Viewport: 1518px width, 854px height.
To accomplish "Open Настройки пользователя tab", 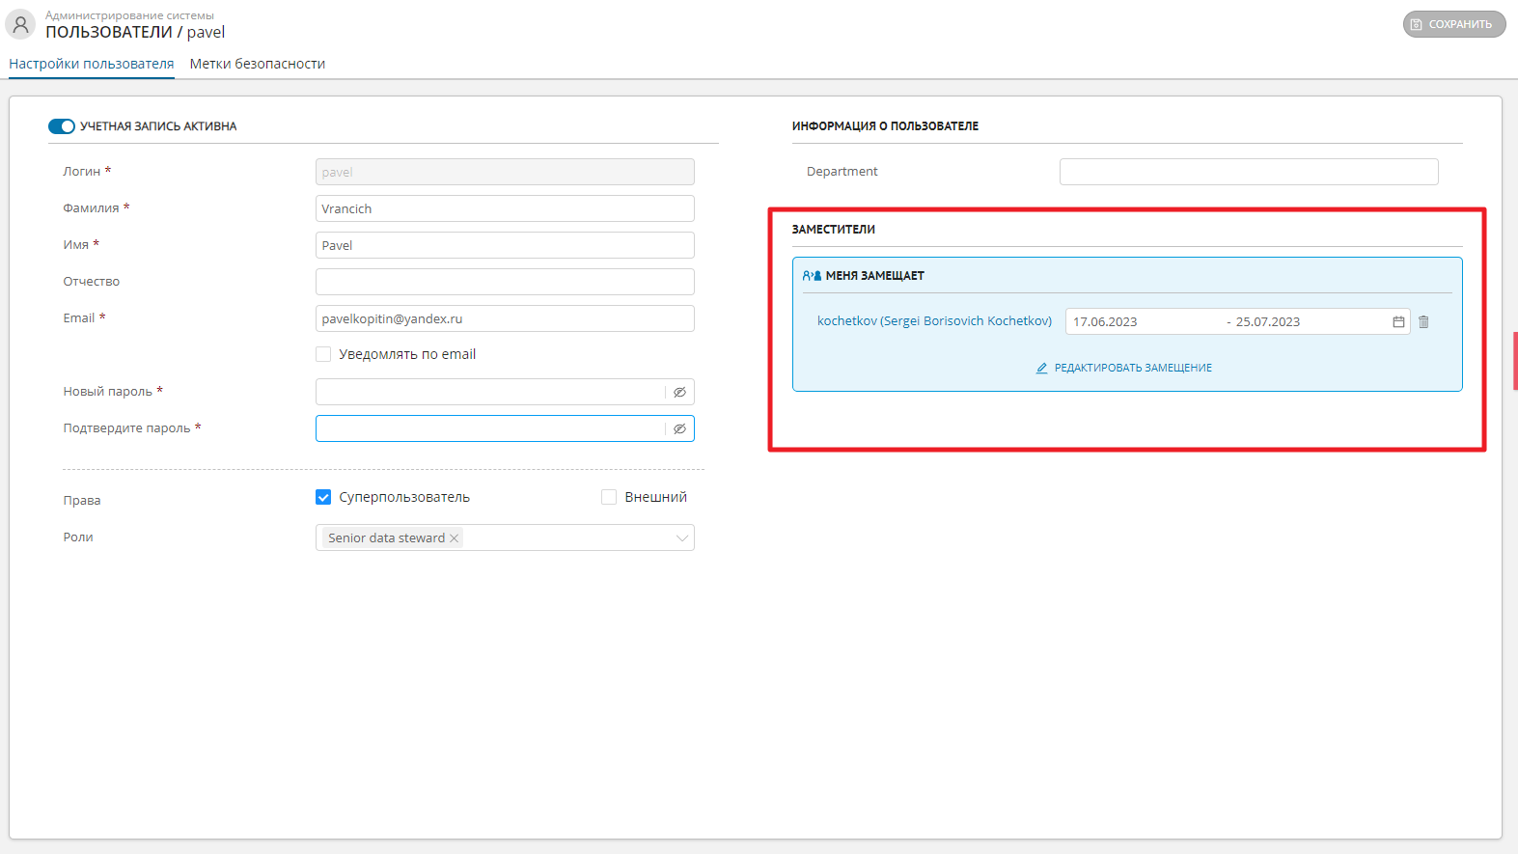I will (92, 64).
